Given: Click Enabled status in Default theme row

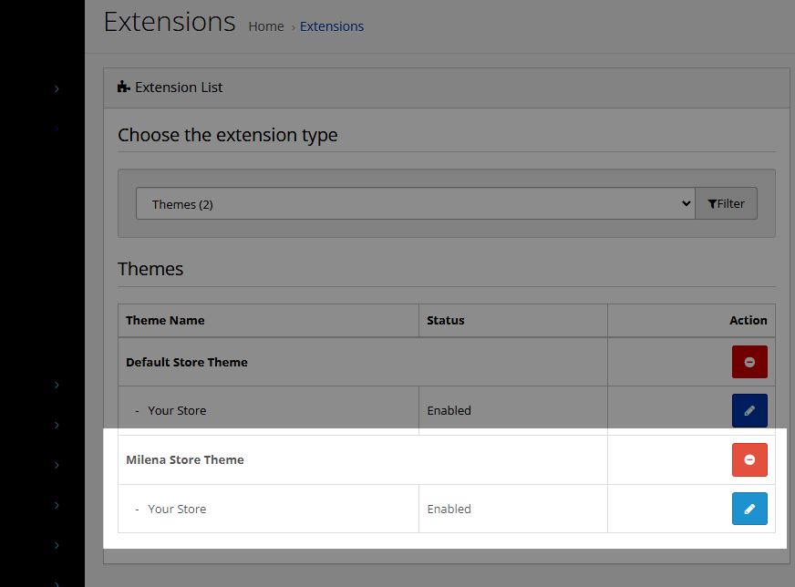Looking at the screenshot, I should click(449, 411).
